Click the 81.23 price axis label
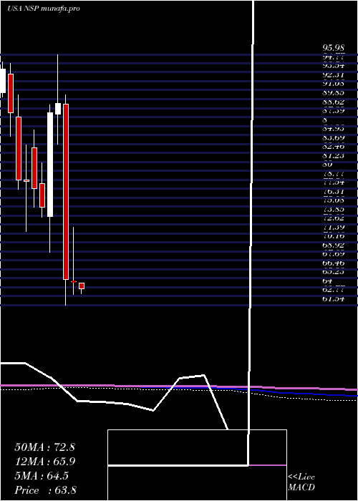This screenshot has width=358, height=501. click(x=334, y=156)
